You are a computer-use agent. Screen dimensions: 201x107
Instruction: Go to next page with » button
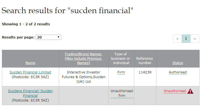pos(195,39)
